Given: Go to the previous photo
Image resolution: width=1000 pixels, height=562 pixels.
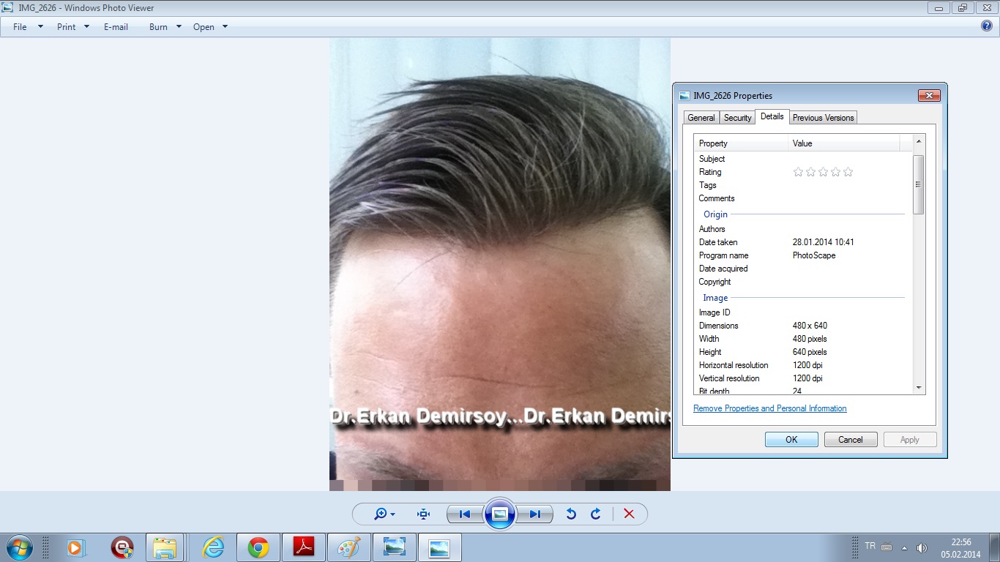Looking at the screenshot, I should coord(465,514).
